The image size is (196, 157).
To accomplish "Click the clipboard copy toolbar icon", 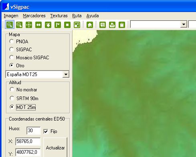I will tap(122, 25).
